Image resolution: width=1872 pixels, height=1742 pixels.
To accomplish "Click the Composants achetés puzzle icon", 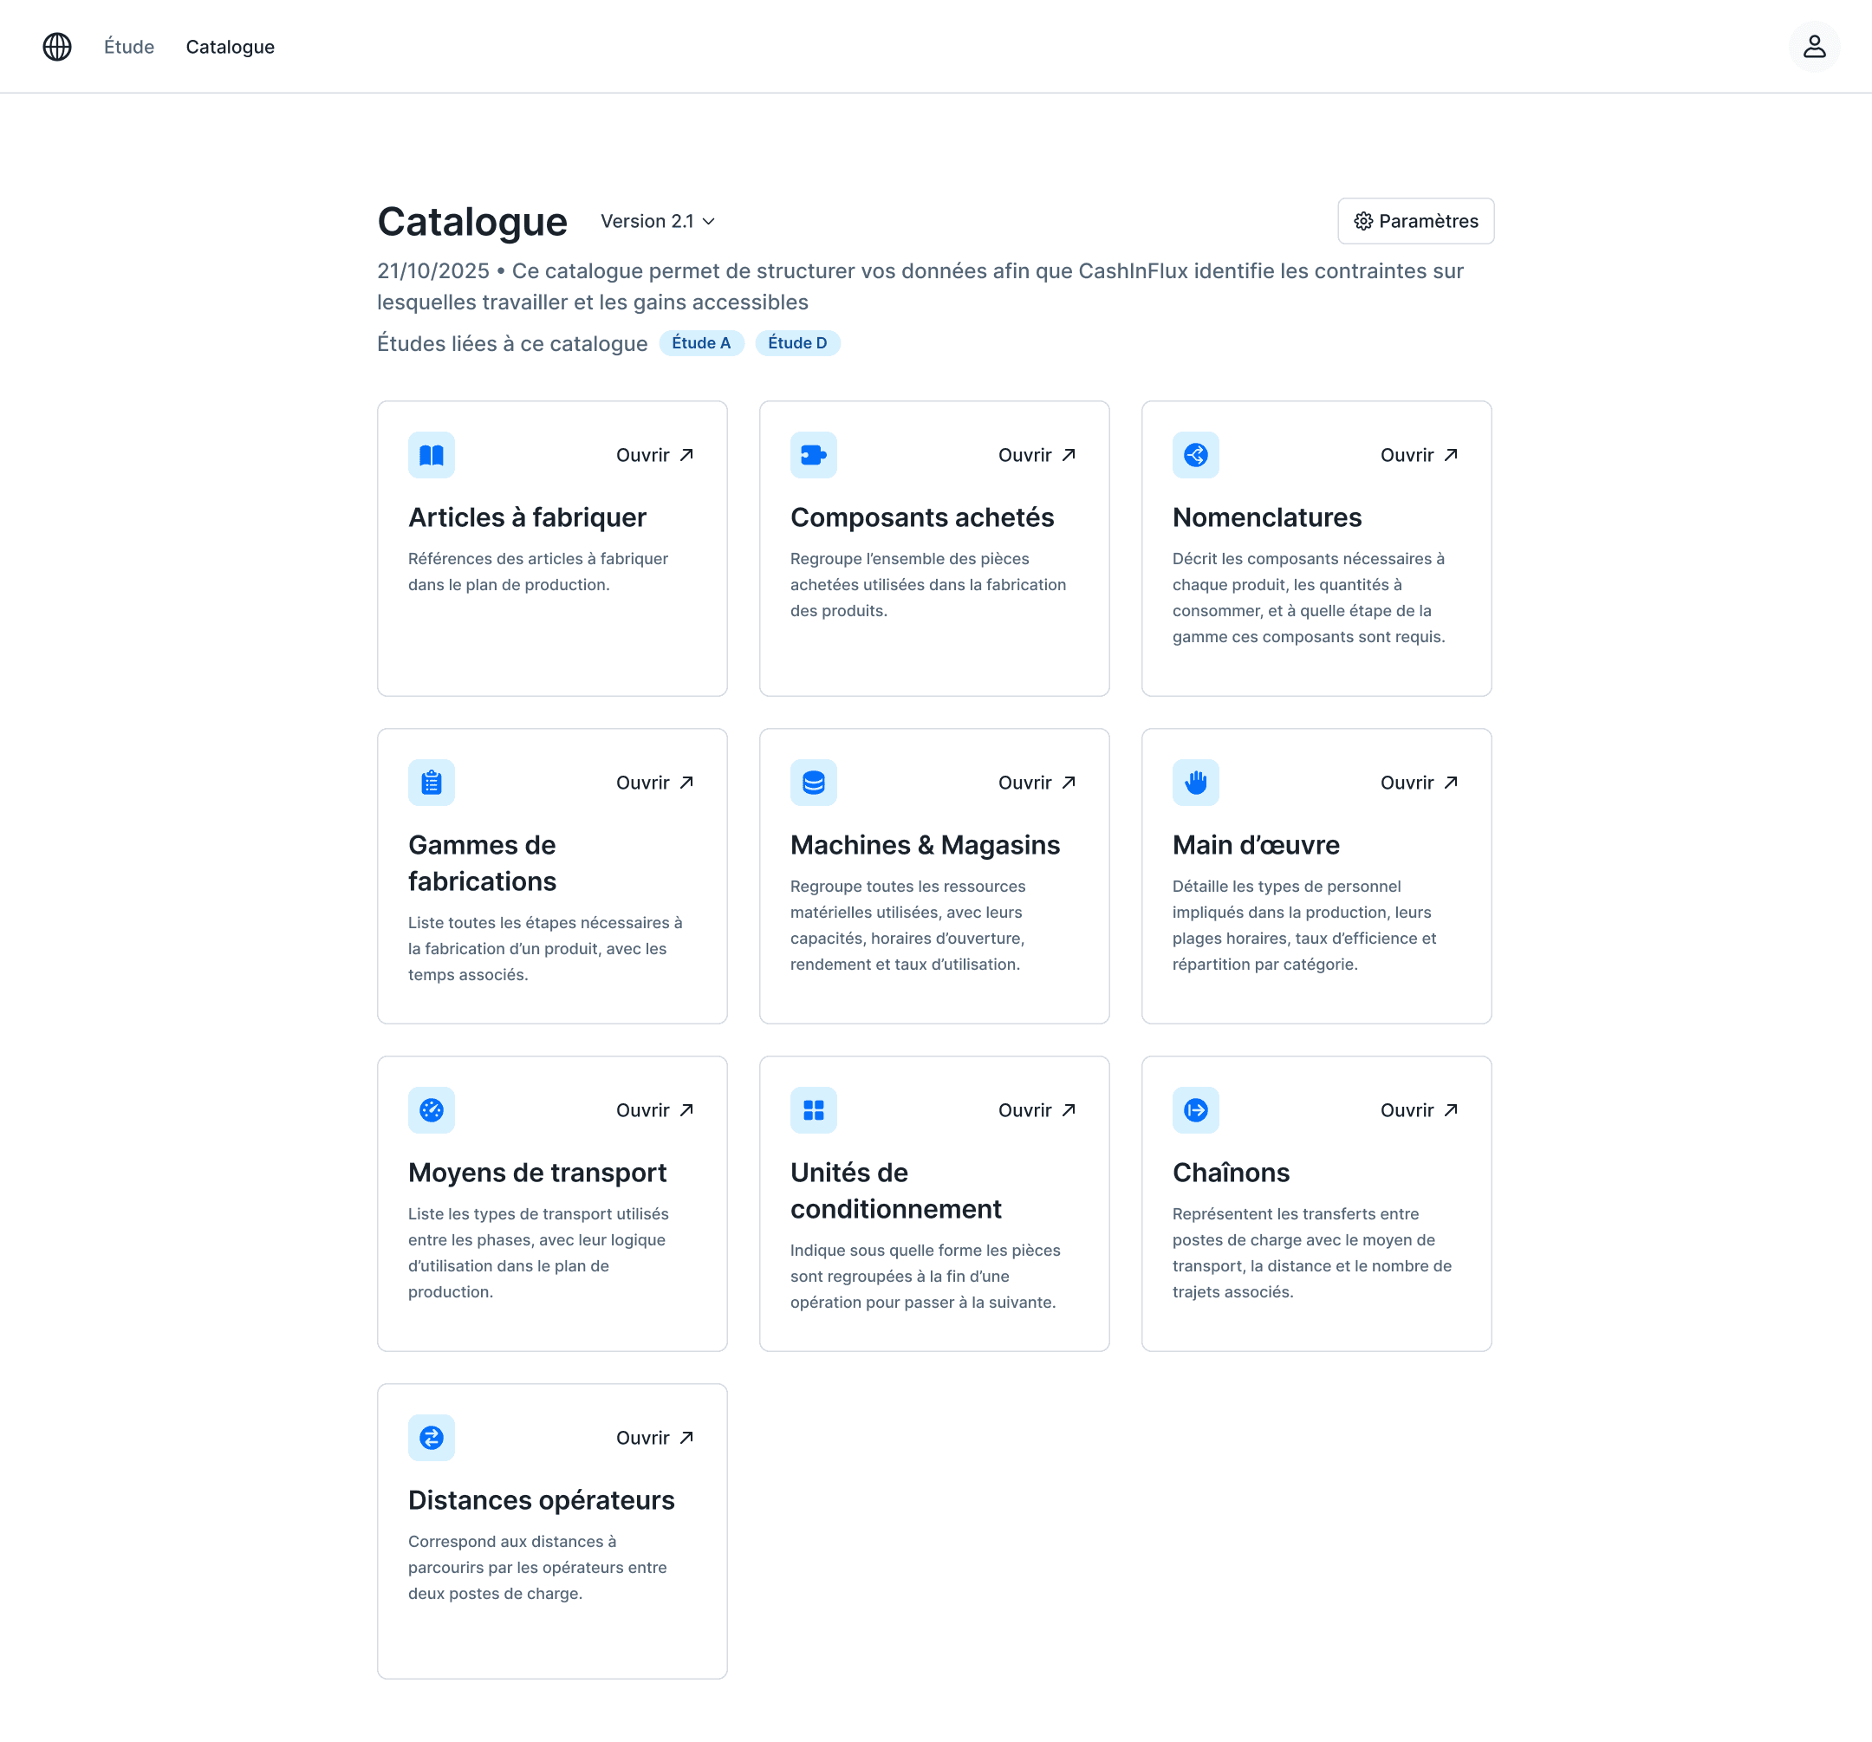I will click(x=814, y=455).
